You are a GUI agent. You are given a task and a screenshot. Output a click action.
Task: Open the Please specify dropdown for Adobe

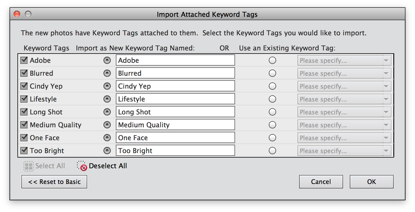[x=344, y=61]
